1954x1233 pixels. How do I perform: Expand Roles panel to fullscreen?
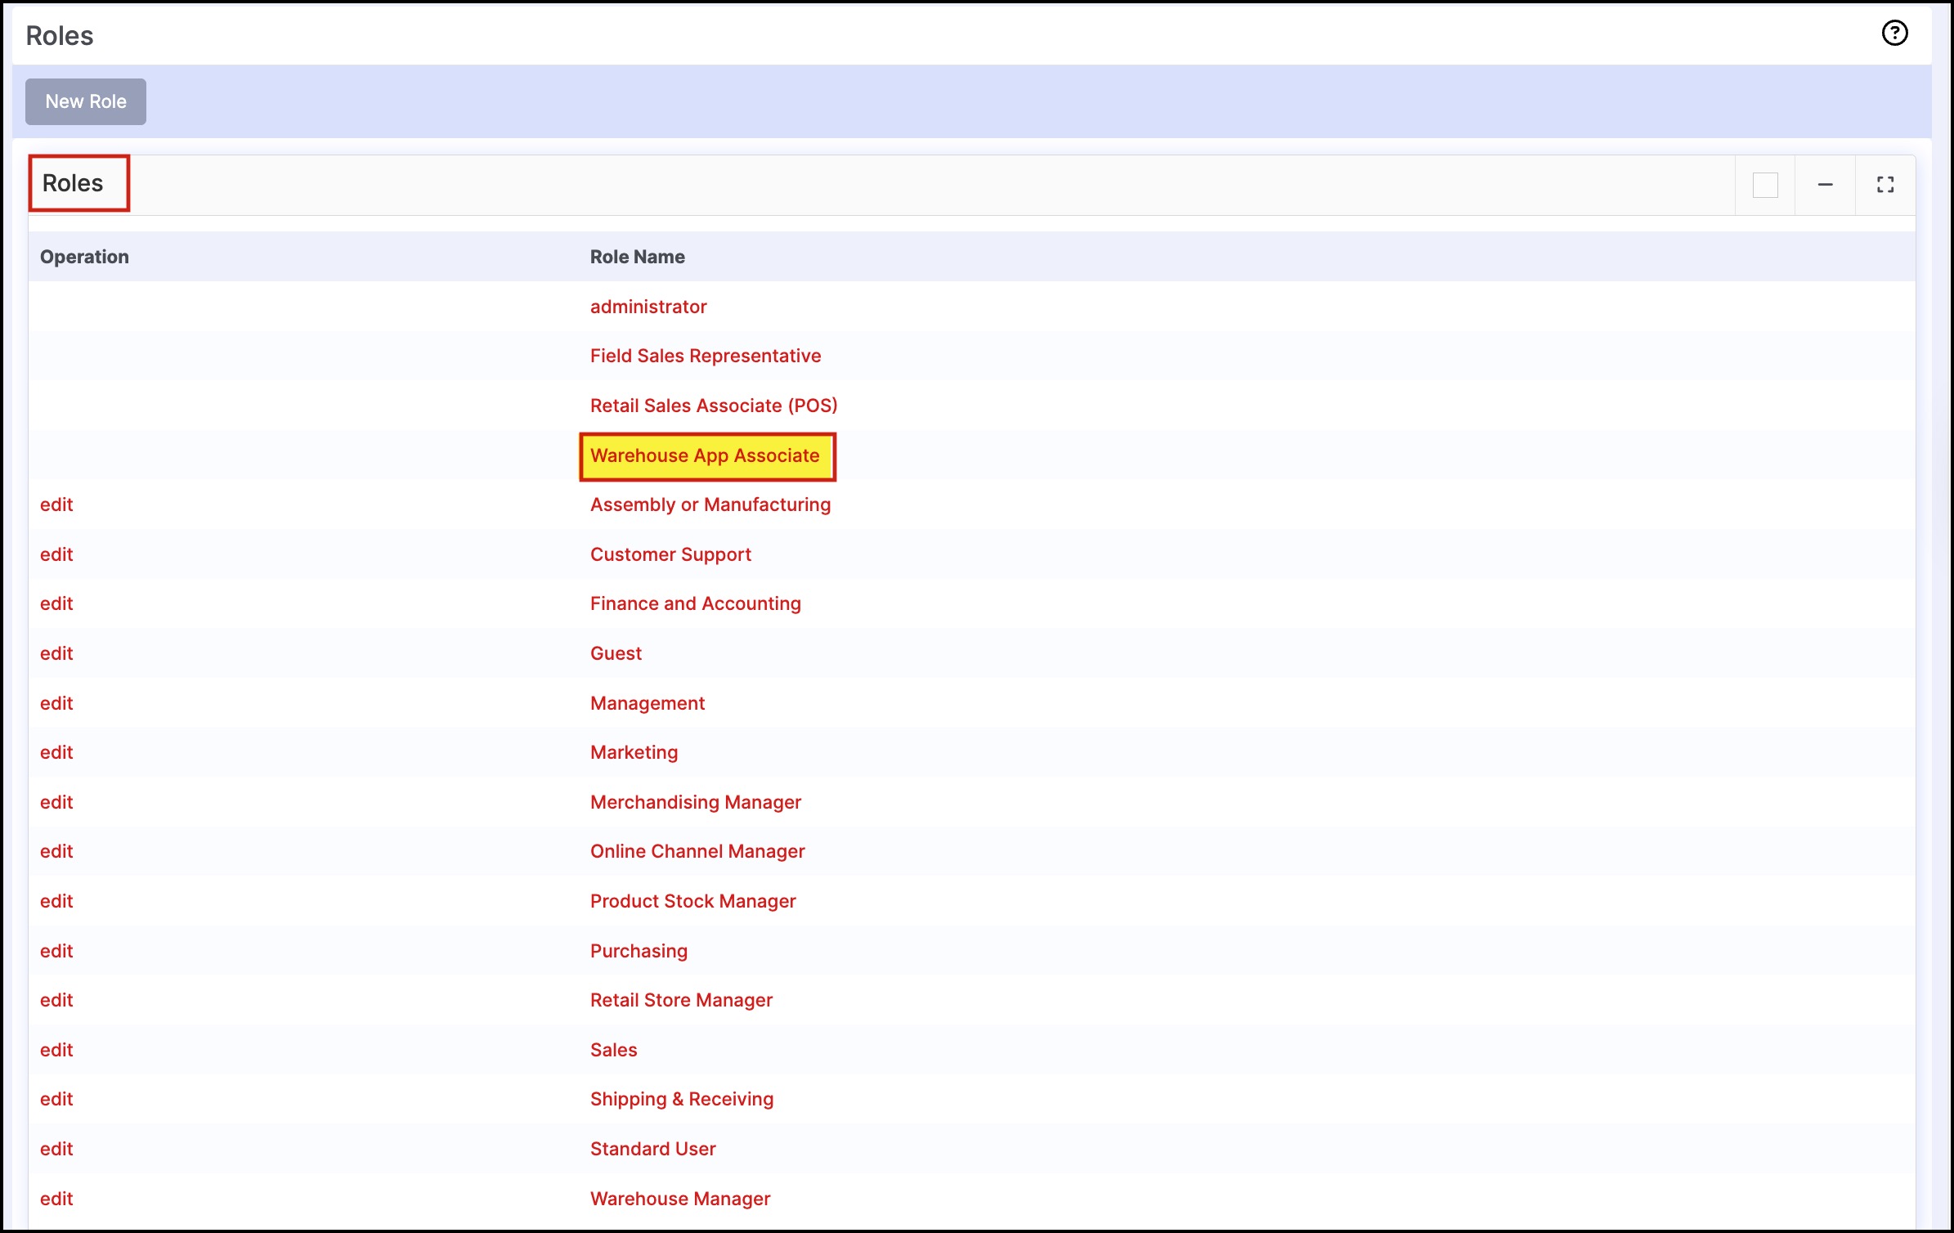(1885, 185)
